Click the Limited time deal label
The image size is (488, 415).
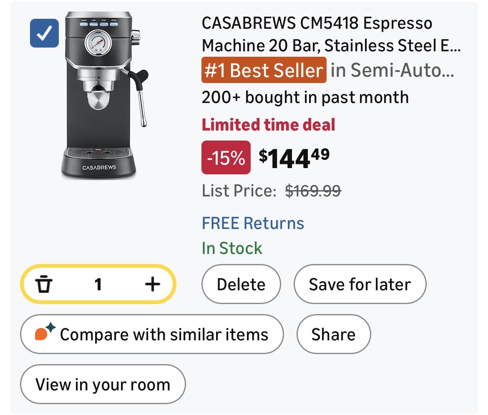(x=268, y=125)
